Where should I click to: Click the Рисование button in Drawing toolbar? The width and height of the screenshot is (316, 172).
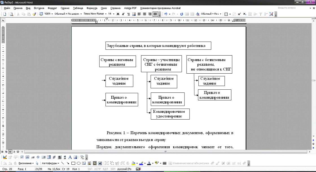click(26, 163)
